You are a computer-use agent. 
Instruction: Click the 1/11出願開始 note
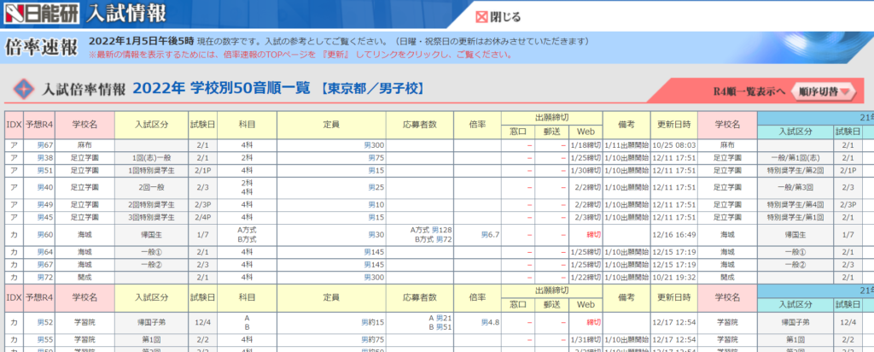[626, 145]
